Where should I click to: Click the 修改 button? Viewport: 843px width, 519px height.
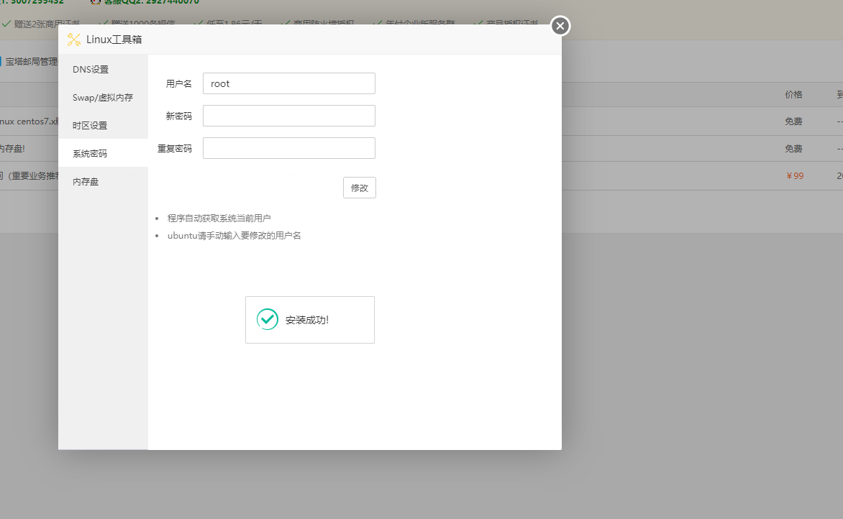point(360,188)
